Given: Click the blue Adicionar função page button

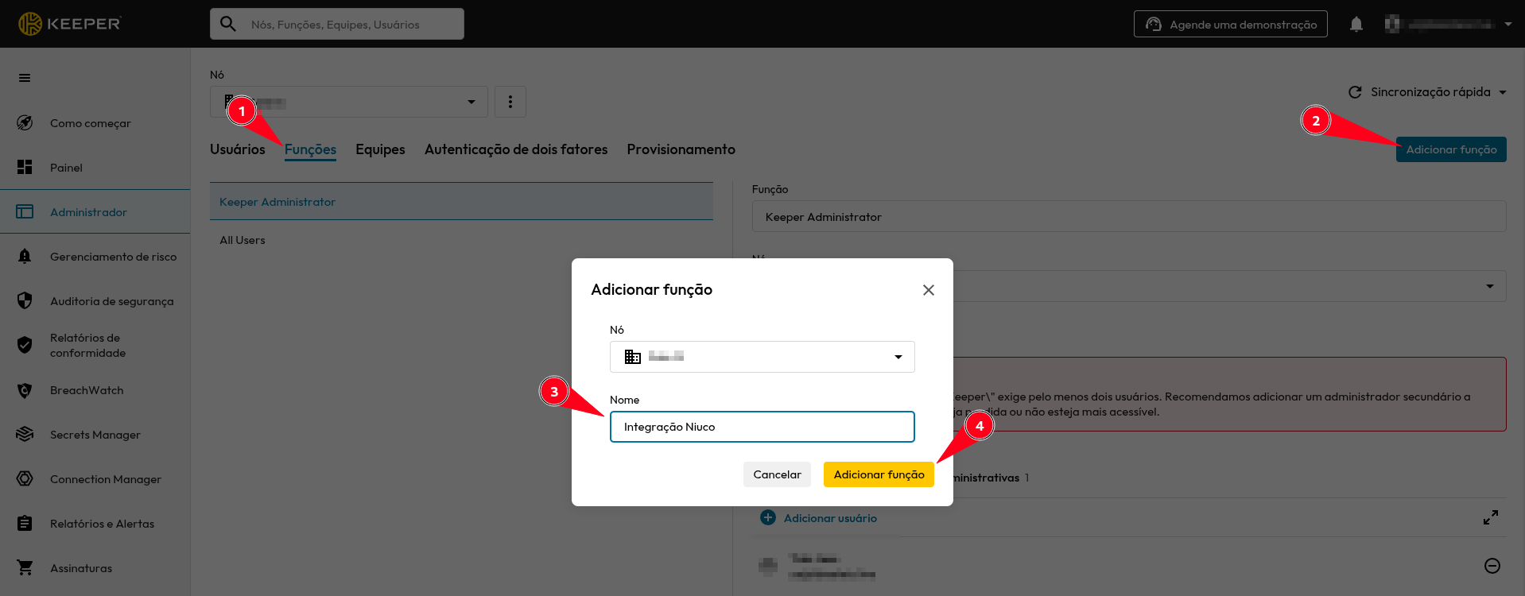Looking at the screenshot, I should [1451, 149].
